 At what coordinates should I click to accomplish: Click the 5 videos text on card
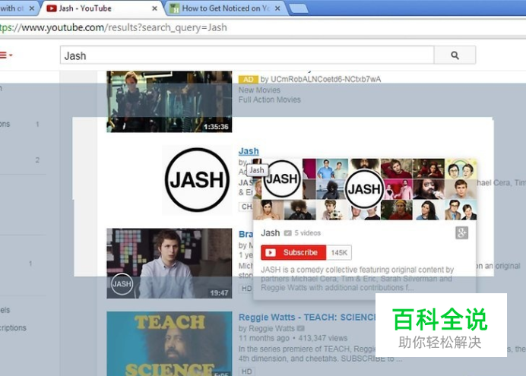[x=307, y=233]
